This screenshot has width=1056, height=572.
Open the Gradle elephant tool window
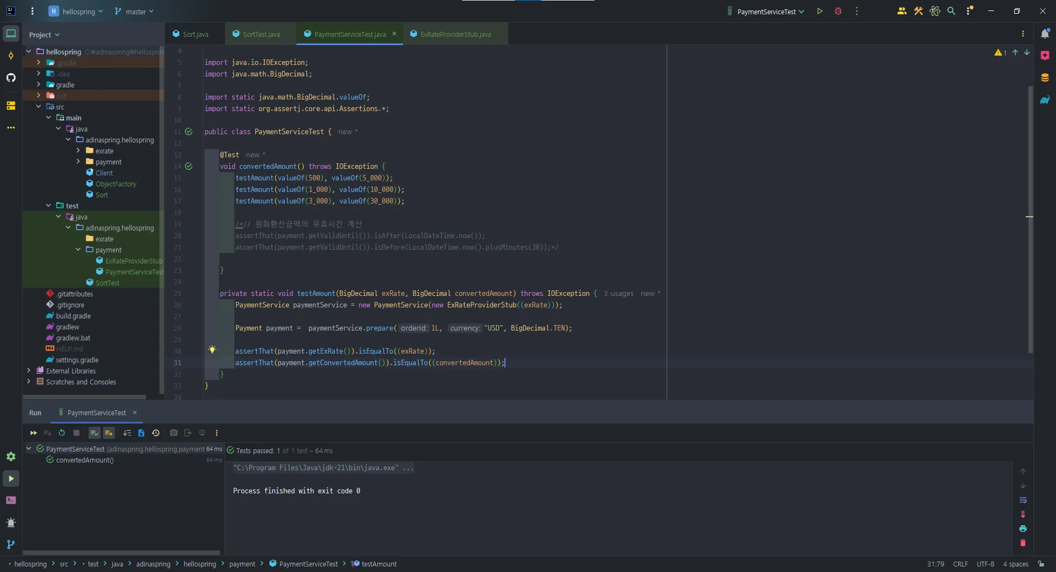tap(1045, 100)
